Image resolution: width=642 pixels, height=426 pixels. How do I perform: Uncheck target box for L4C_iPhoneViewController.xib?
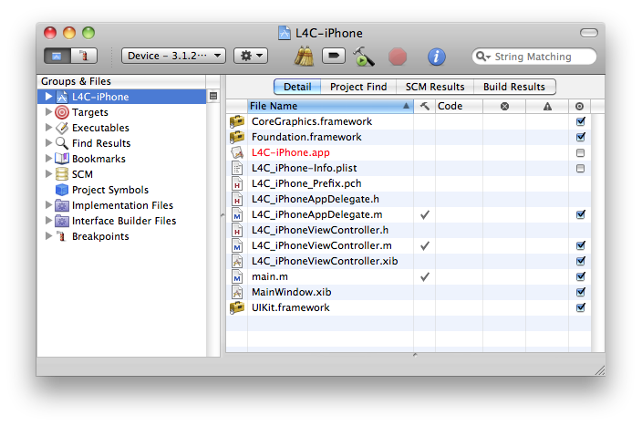[581, 261]
